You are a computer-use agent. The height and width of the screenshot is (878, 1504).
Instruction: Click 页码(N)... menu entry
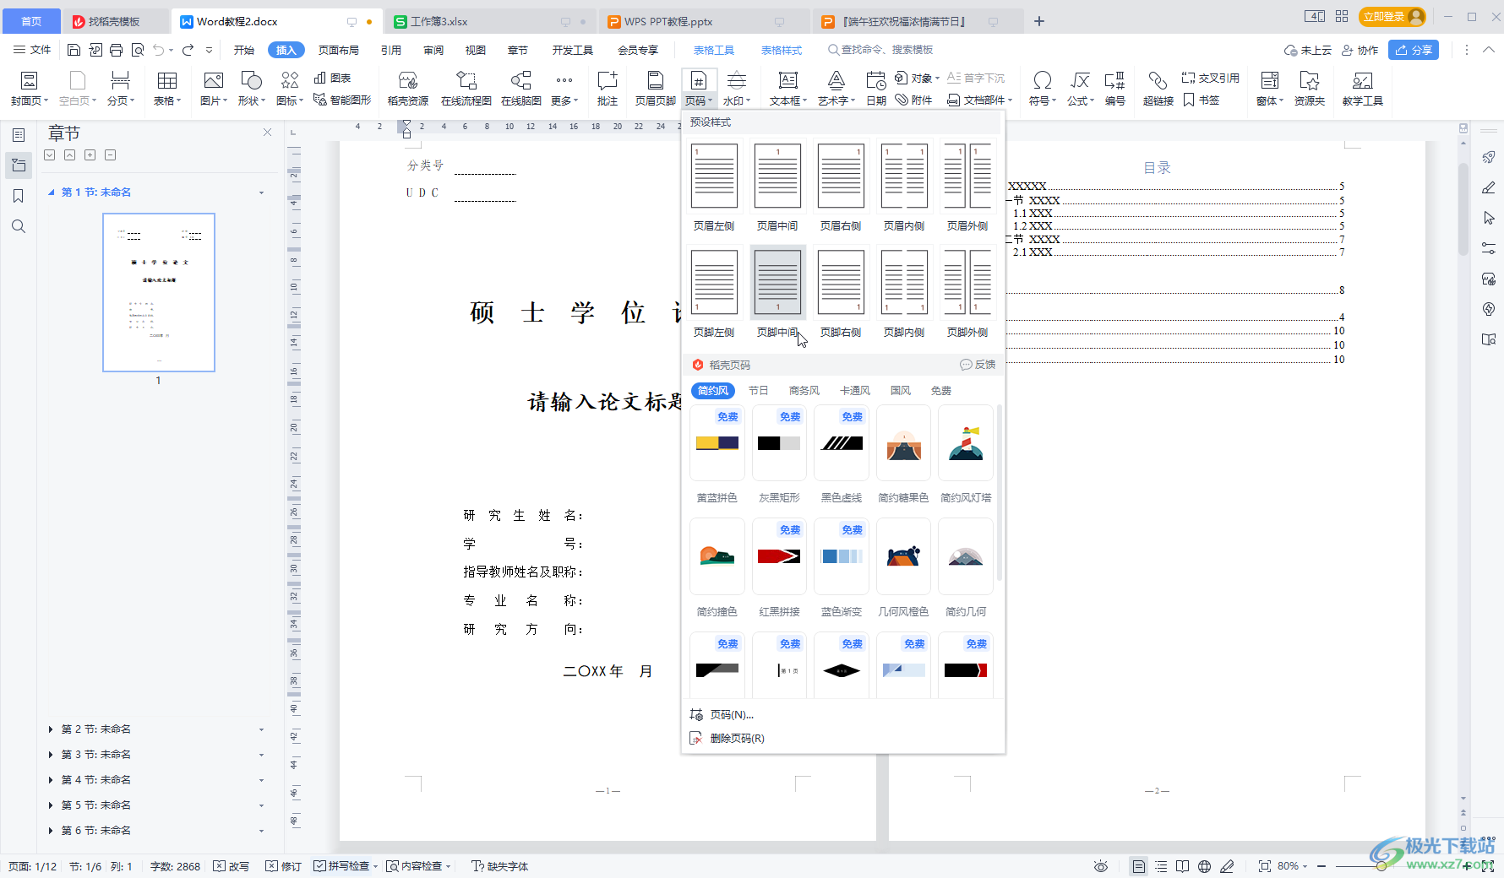[732, 715]
